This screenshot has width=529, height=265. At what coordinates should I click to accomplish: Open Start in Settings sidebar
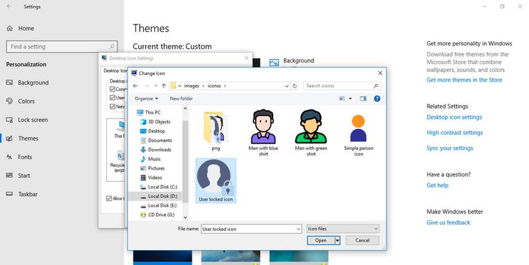pos(18,176)
